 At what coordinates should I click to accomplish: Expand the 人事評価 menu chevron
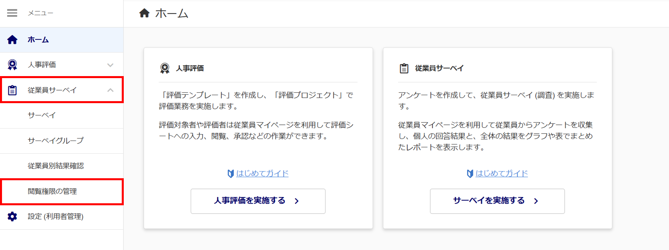tap(110, 65)
